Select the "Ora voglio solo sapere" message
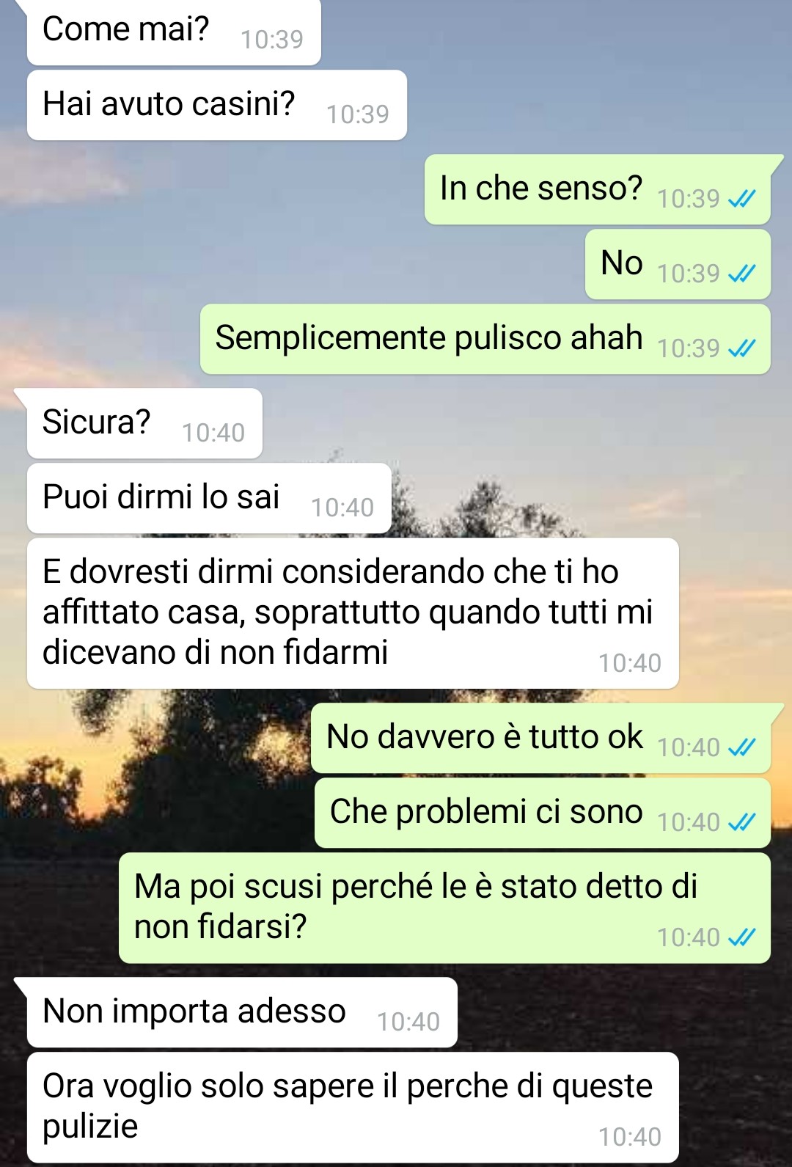This screenshot has width=792, height=1167. 353,1108
